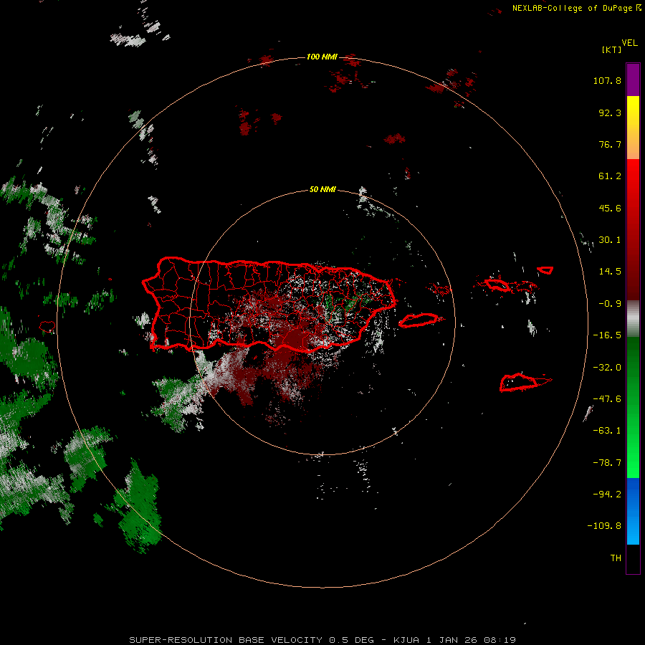Click the -32.0 legend value
The image size is (645, 645).
tap(607, 368)
